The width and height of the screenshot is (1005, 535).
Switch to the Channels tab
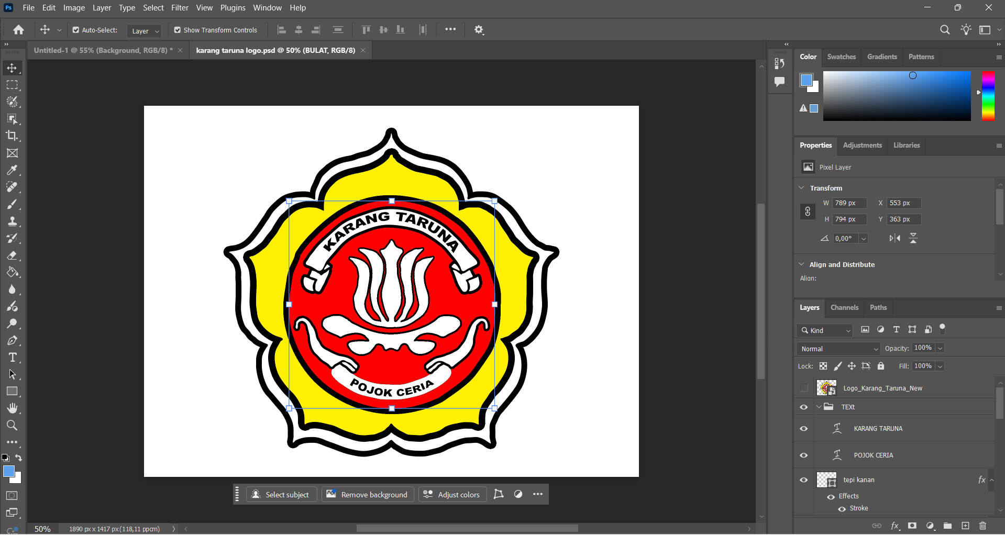pyautogui.click(x=844, y=307)
